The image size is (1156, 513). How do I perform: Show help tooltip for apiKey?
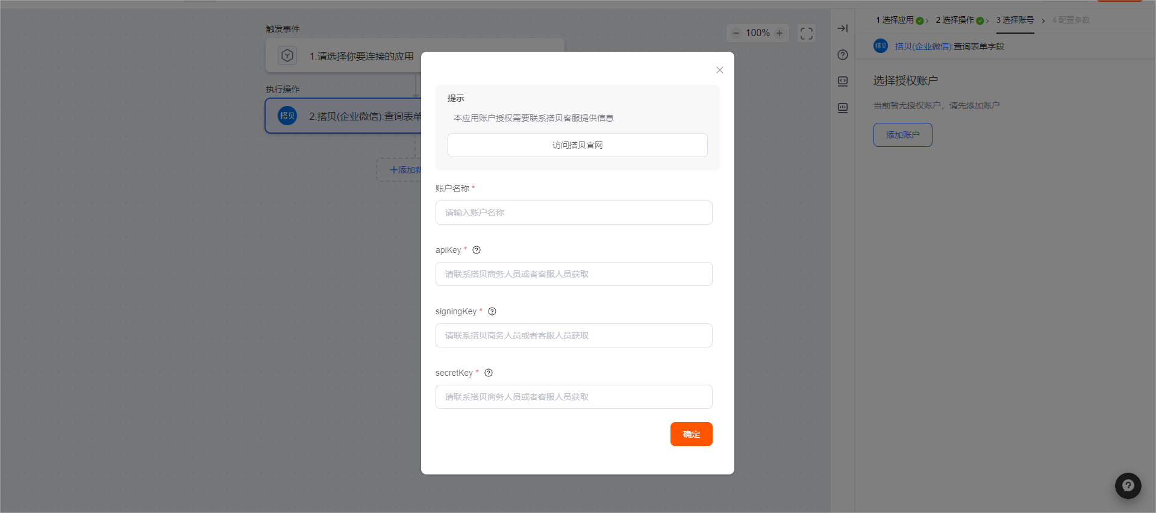[x=476, y=250]
